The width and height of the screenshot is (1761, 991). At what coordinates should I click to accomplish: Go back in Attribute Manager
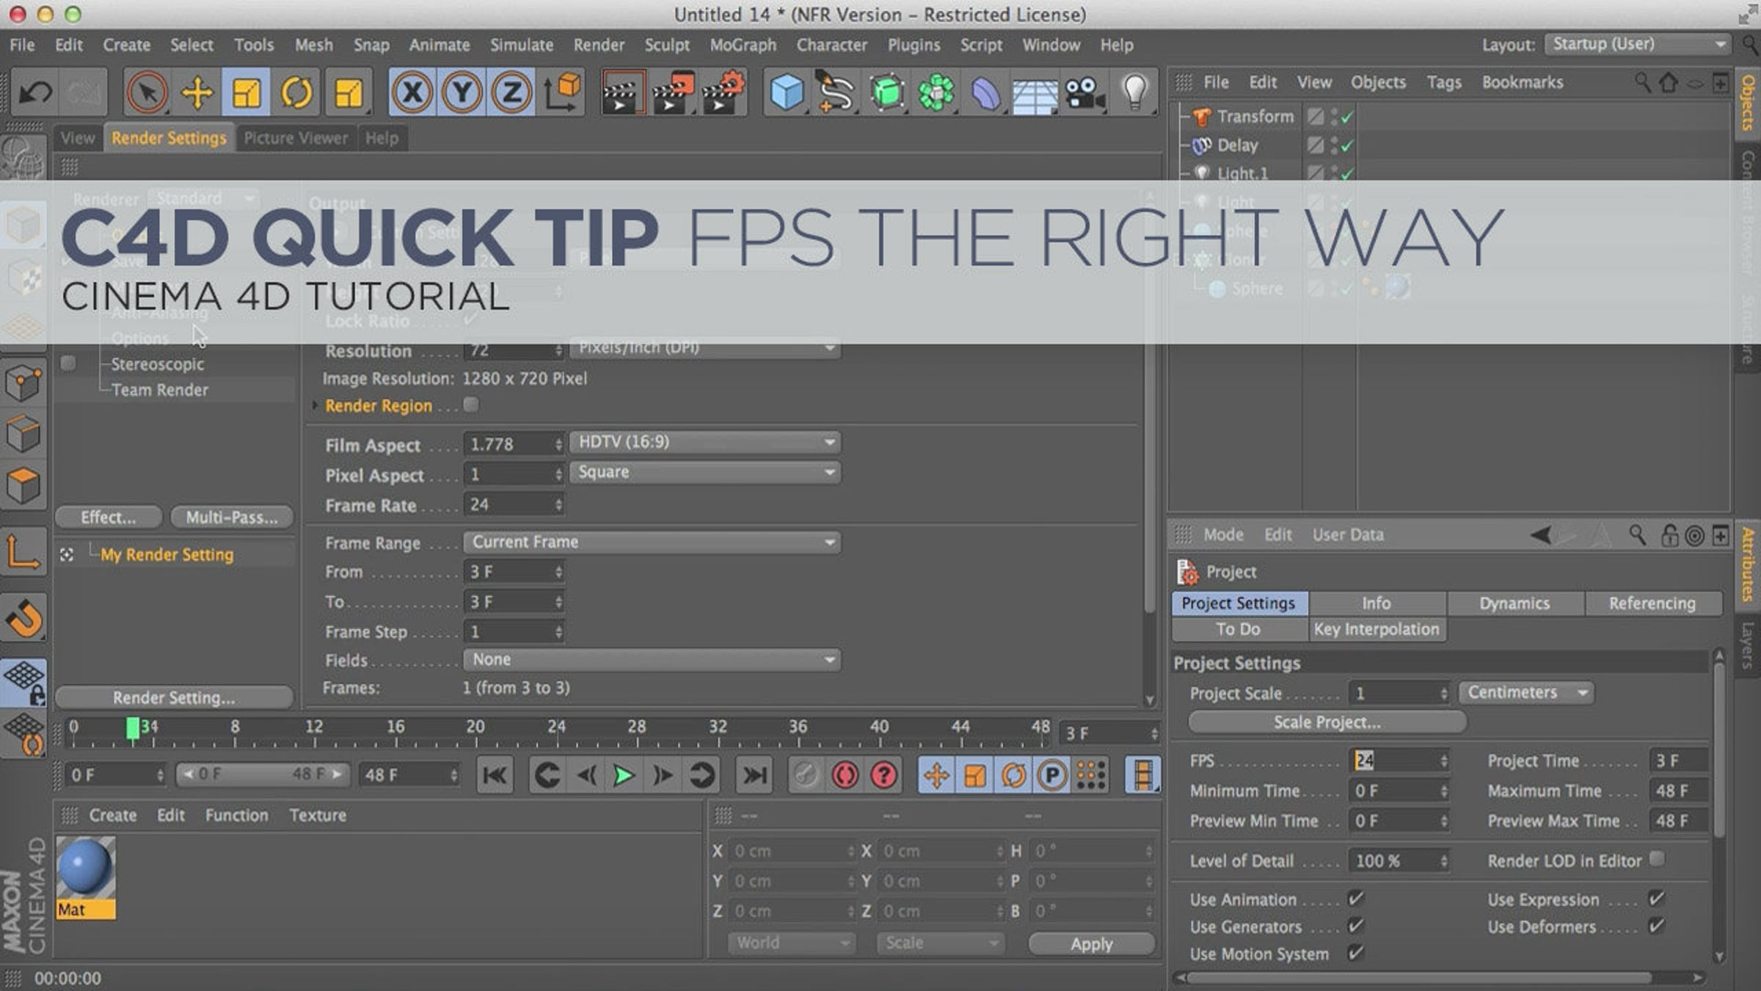tap(1541, 535)
